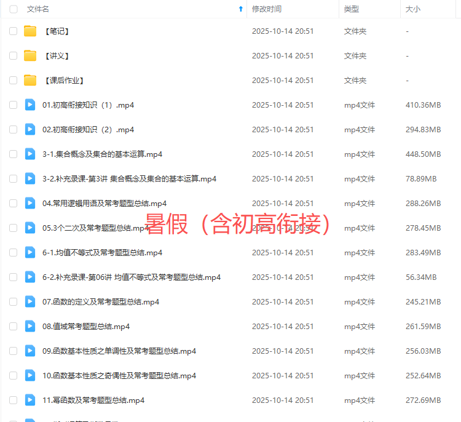Click the 【笔记】 folder icon
The image size is (461, 422).
pos(30,31)
